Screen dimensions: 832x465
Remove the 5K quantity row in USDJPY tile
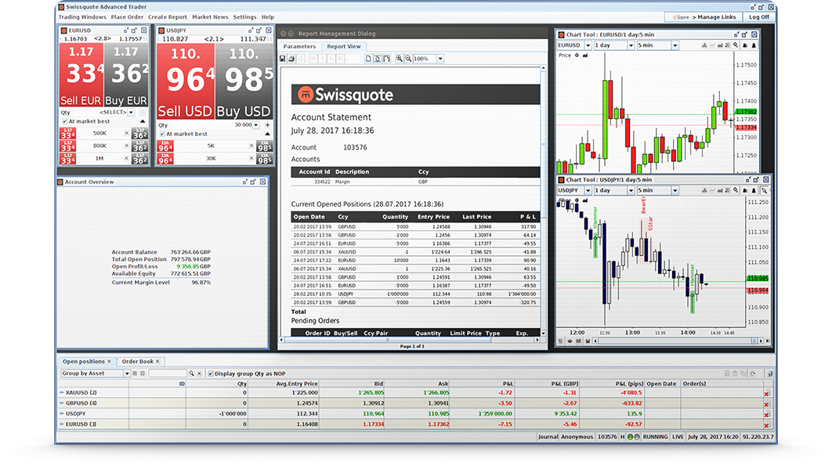point(251,146)
